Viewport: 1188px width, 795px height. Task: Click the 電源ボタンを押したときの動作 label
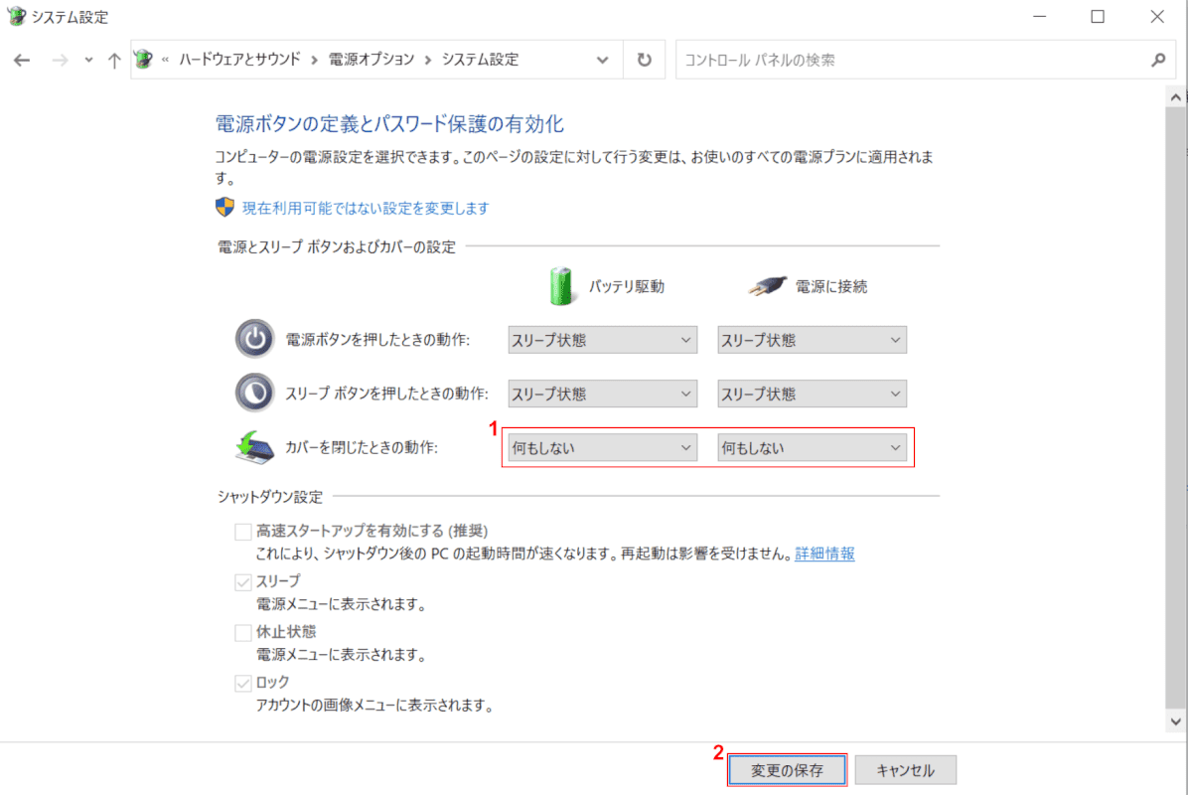coord(377,340)
